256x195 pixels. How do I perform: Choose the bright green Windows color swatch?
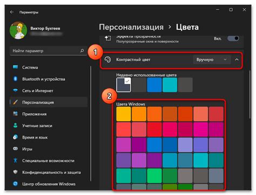point(154,175)
